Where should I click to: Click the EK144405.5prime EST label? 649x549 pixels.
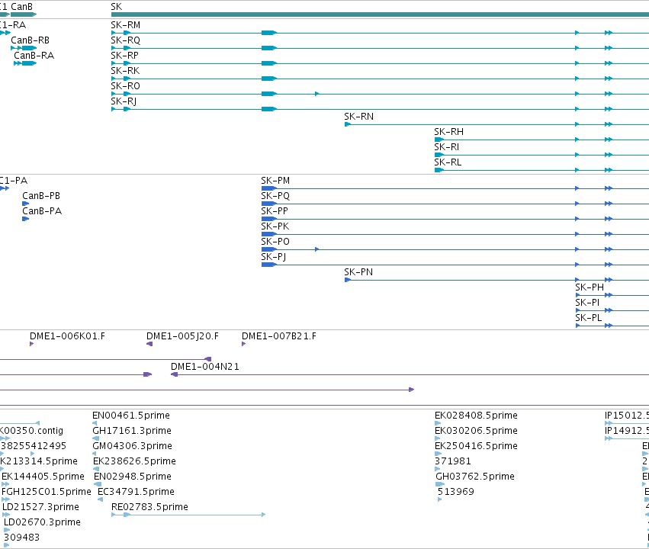point(43,477)
